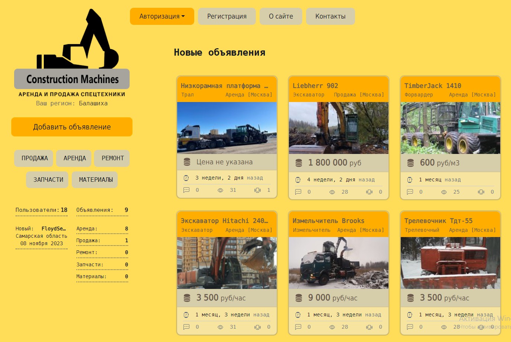Click comments icon on Liebherr 902 card
The height and width of the screenshot is (342, 511).
pyautogui.click(x=298, y=192)
